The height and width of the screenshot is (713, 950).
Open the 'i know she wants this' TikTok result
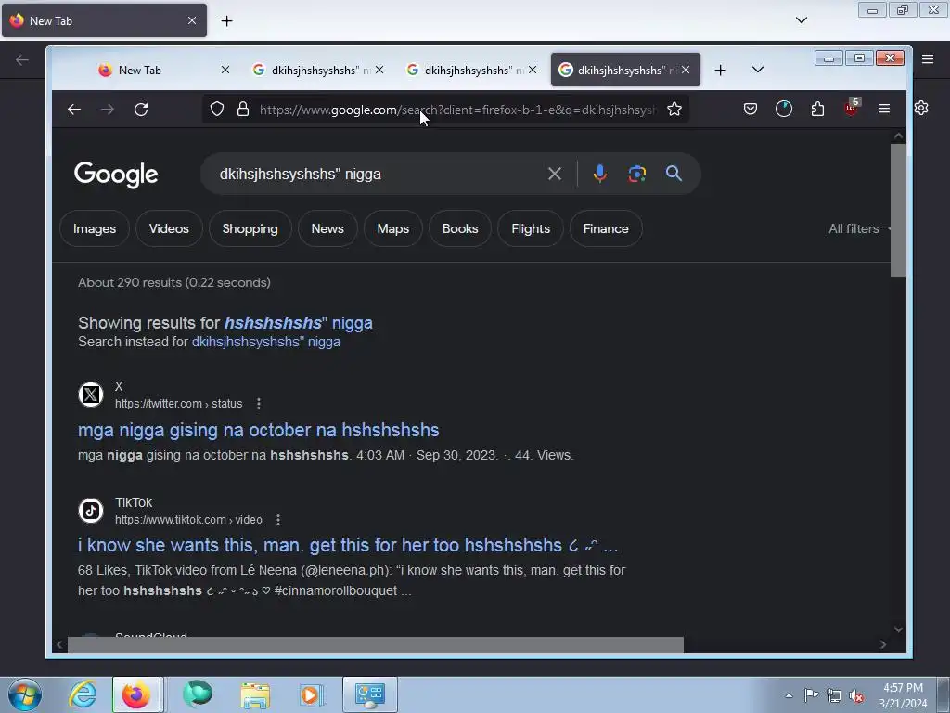pyautogui.click(x=348, y=545)
